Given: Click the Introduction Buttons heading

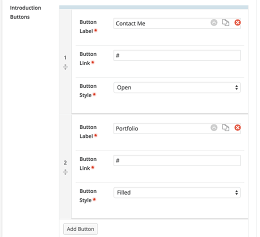Looking at the screenshot, I should [25, 12].
